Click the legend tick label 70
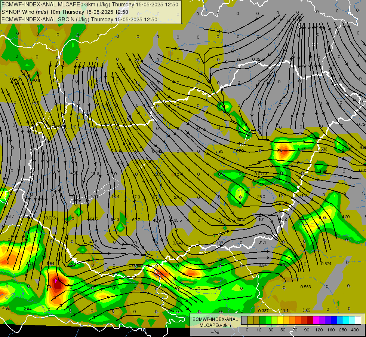Viewport: 366px width, 337px height. point(295,330)
